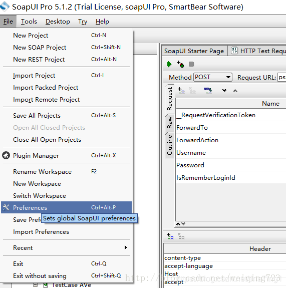Select Close All Open Projects
The height and width of the screenshot is (288, 286).
pyautogui.click(x=67, y=140)
